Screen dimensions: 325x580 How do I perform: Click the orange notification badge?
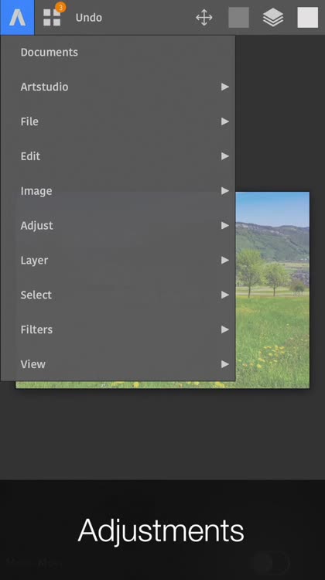click(x=60, y=7)
